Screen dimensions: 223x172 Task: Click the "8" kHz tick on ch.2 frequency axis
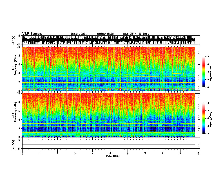19,102
